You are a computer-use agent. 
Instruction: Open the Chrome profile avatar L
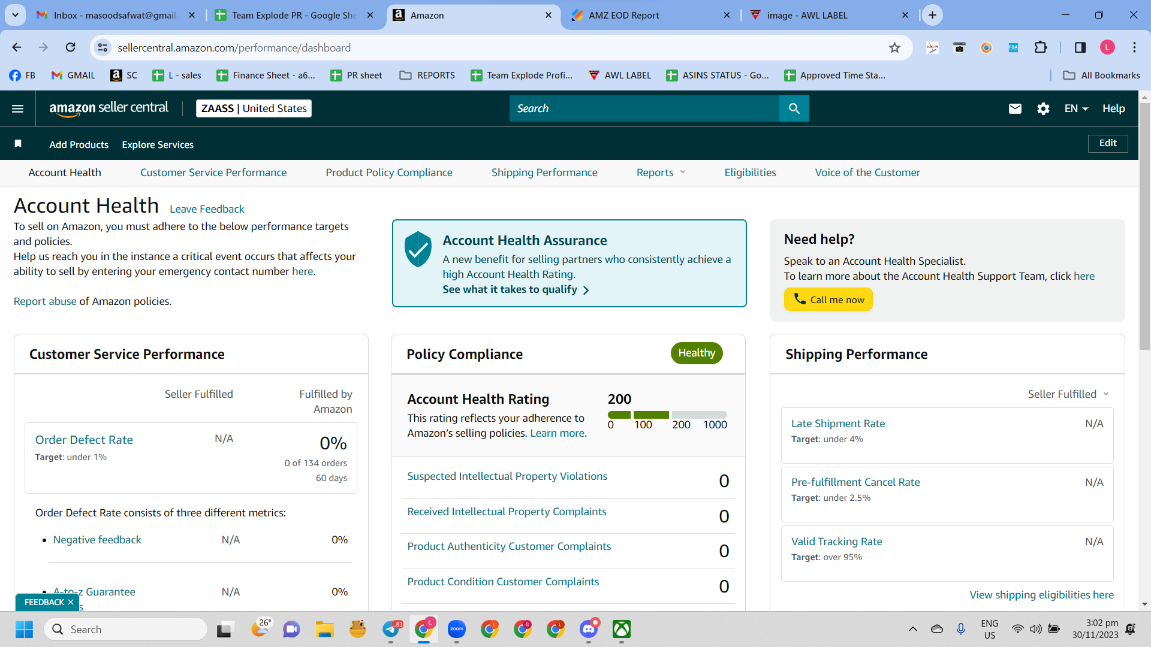point(1107,47)
